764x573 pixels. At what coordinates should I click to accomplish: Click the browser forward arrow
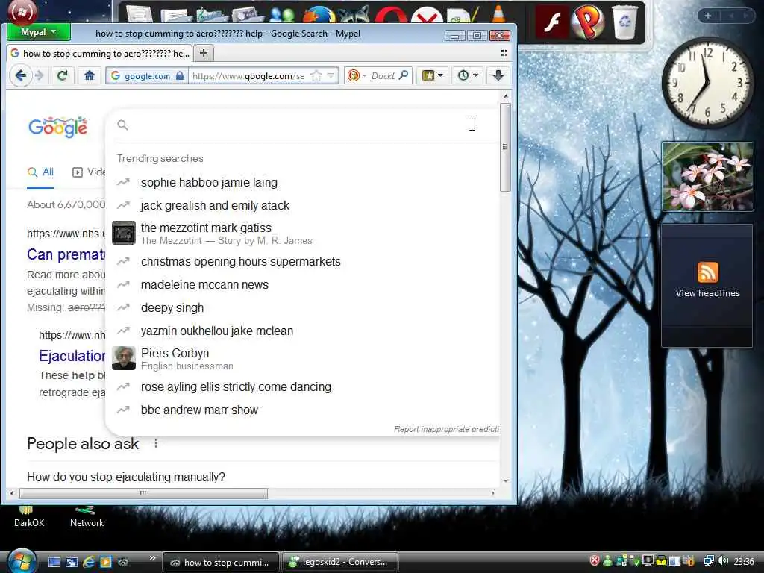pyautogui.click(x=40, y=75)
